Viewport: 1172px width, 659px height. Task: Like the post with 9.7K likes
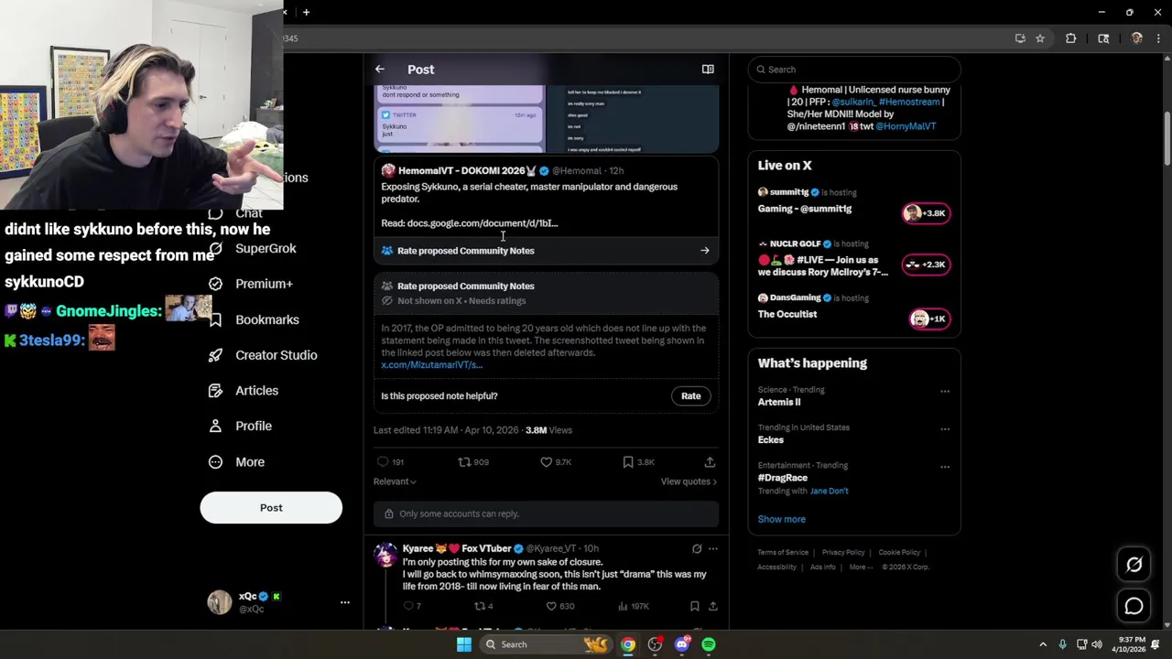pos(556,462)
